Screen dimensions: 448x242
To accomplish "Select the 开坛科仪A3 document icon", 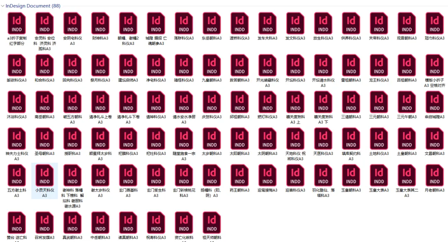I will pos(295,65).
